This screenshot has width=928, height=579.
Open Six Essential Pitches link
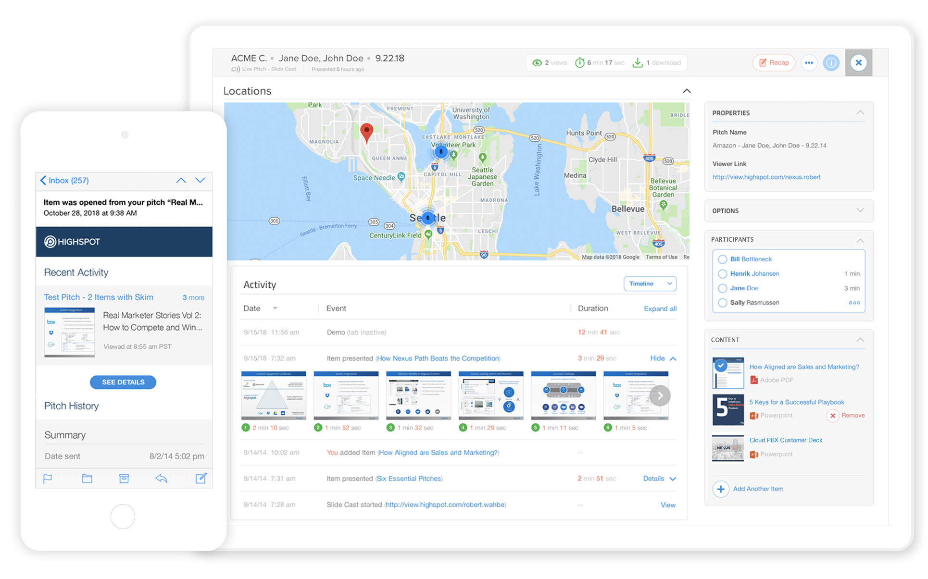[x=409, y=479]
